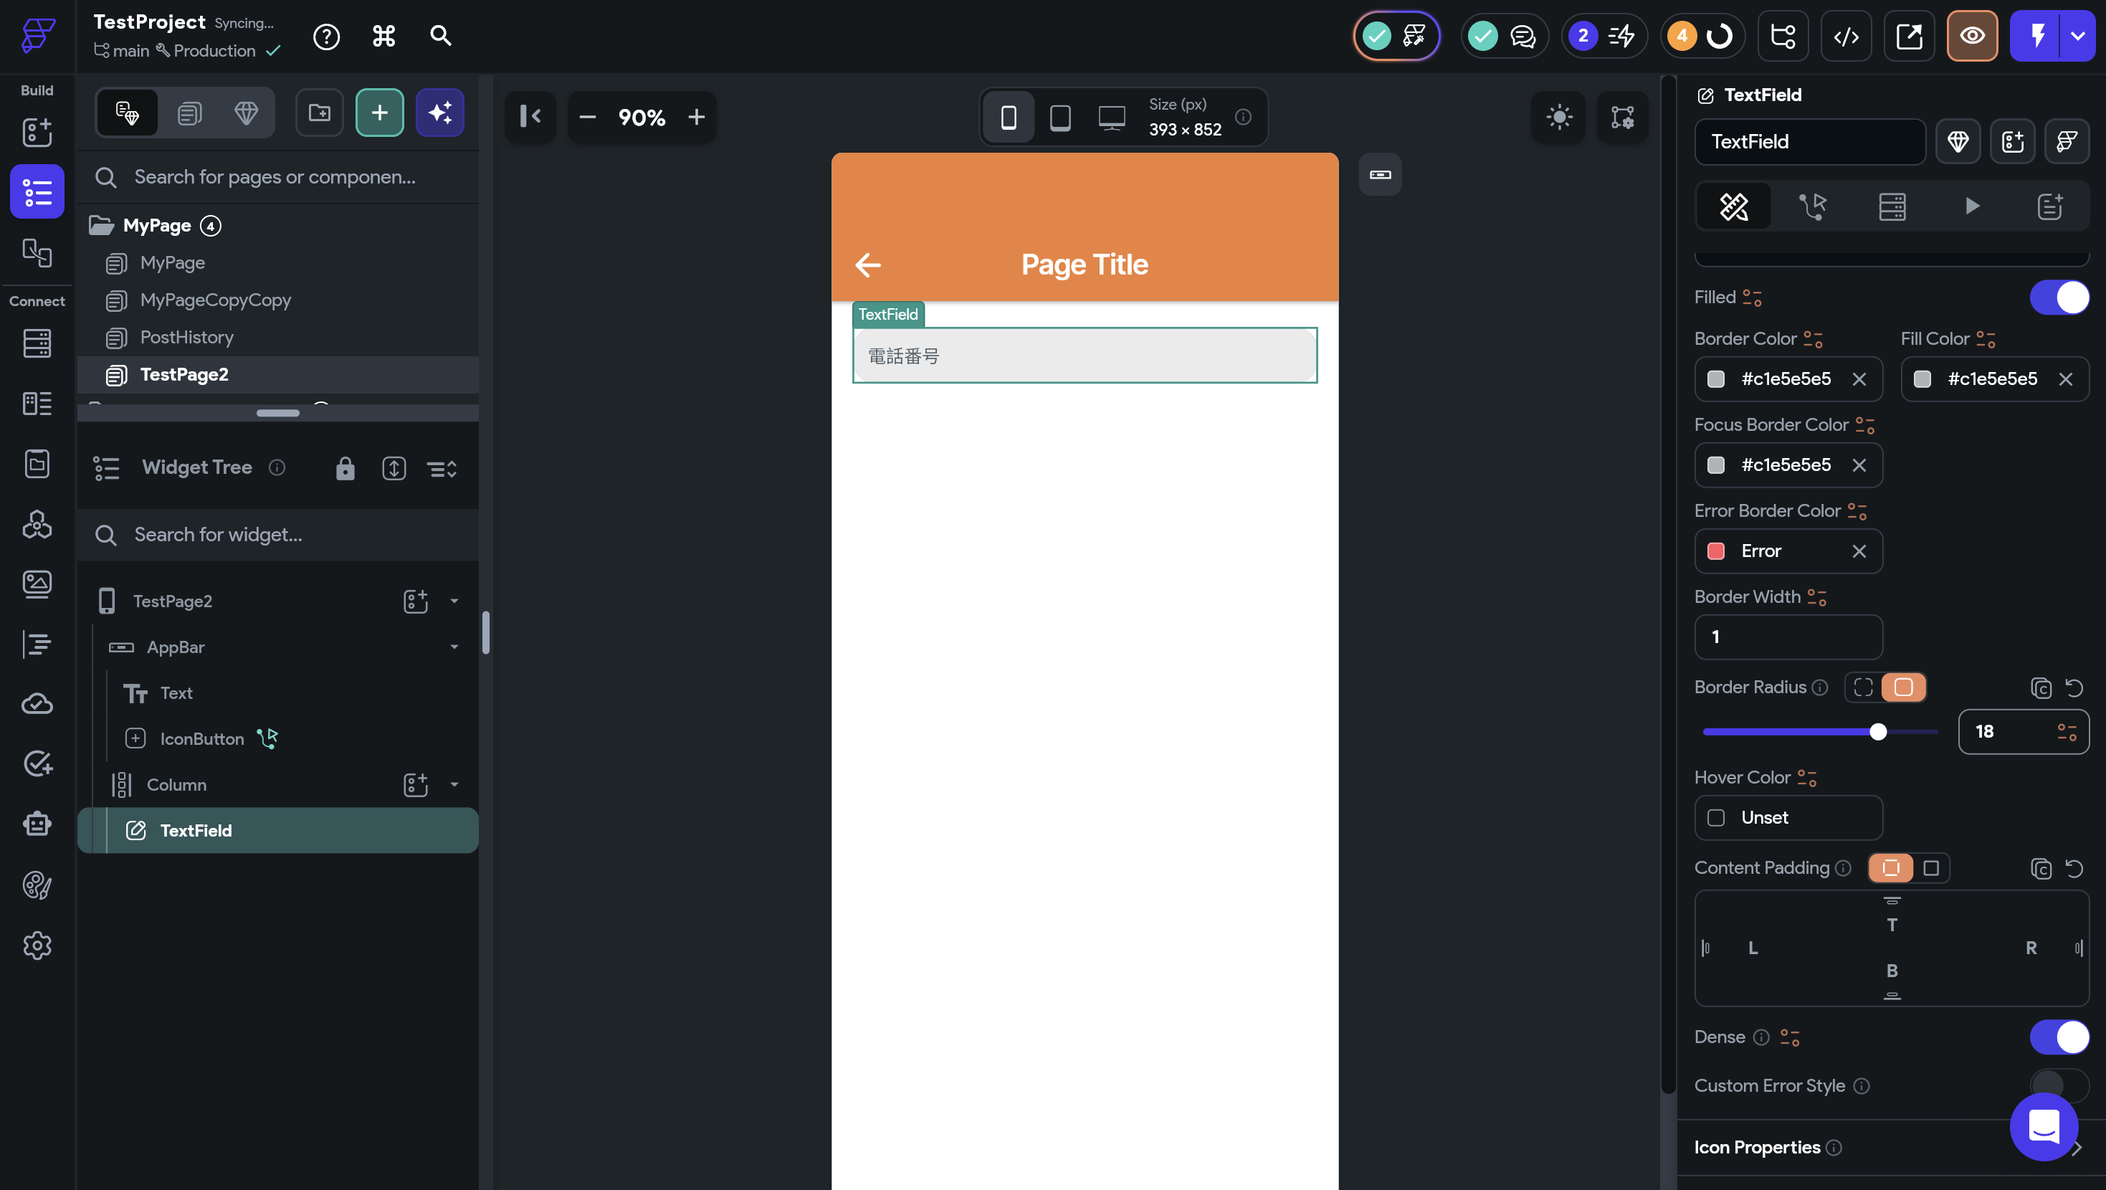Image resolution: width=2106 pixels, height=1190 pixels.
Task: Collapse the Column widget tree arrow
Action: pos(454,784)
